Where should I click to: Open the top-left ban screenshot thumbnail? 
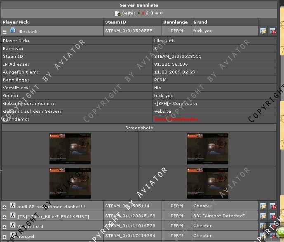[x=70, y=149]
